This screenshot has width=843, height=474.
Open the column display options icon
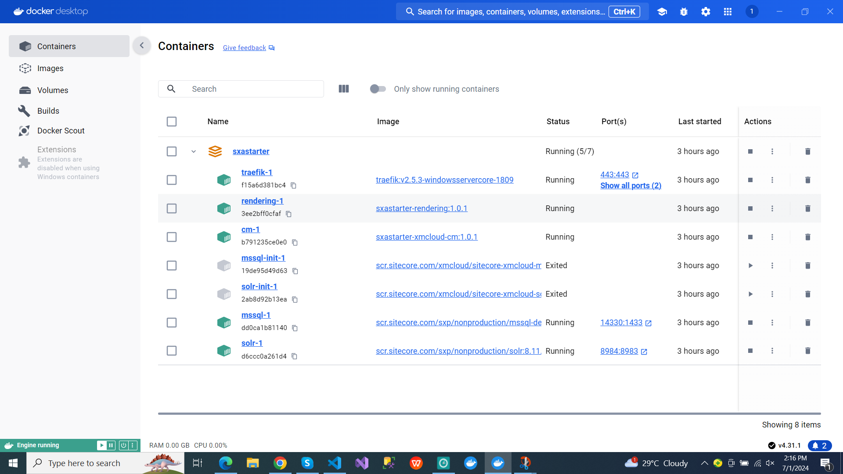click(344, 89)
